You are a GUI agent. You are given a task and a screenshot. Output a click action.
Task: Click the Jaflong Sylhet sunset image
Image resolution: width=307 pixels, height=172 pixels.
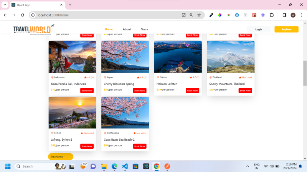click(x=73, y=113)
